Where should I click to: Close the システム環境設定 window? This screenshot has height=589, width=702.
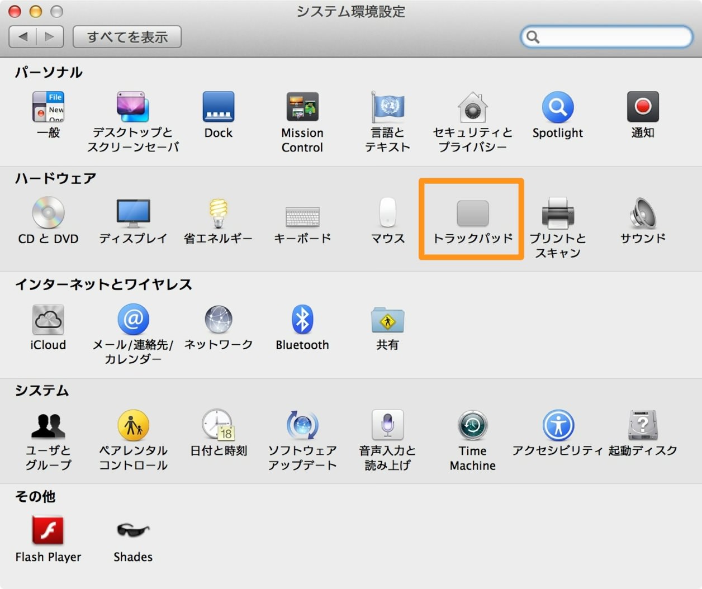(x=15, y=11)
